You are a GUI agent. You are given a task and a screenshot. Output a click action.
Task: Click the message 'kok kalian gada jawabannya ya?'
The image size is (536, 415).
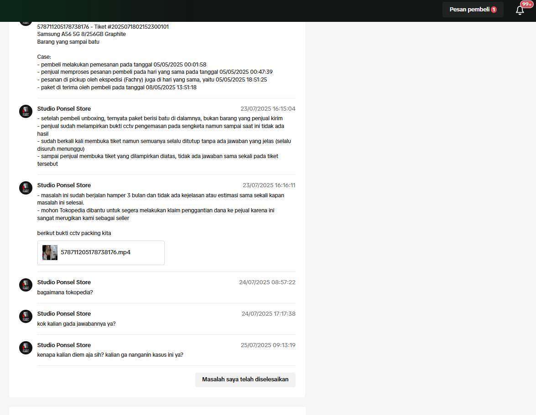tap(76, 324)
